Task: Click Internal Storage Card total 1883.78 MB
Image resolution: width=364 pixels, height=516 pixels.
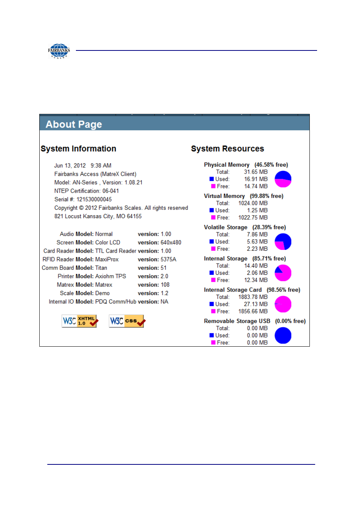Action: tap(253, 297)
